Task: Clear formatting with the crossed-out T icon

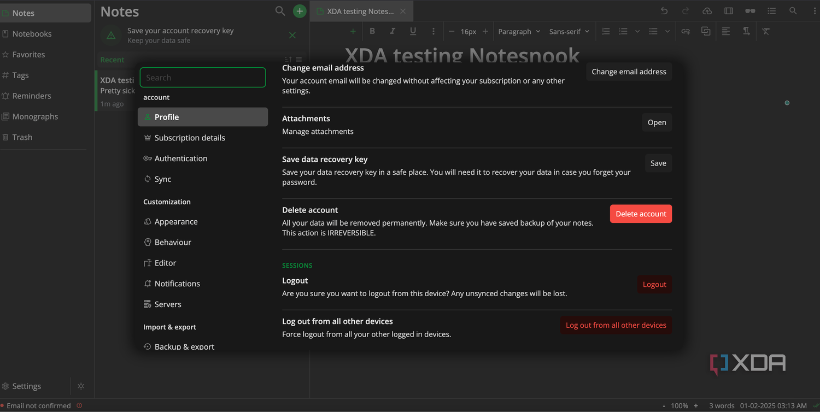Action: pos(766,31)
